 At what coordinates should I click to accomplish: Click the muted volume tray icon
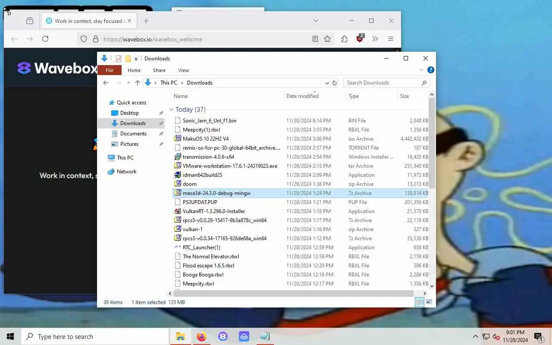(496, 336)
